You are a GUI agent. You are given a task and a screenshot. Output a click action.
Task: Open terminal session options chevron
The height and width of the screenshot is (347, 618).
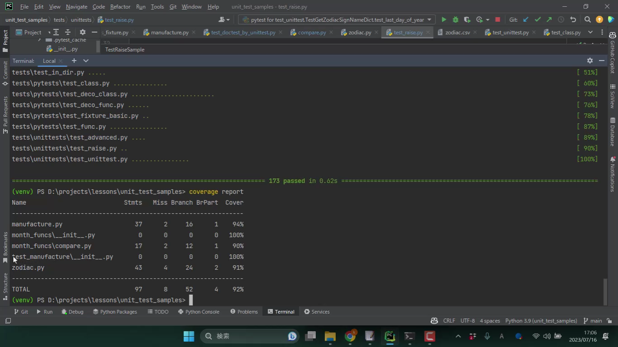pyautogui.click(x=86, y=61)
